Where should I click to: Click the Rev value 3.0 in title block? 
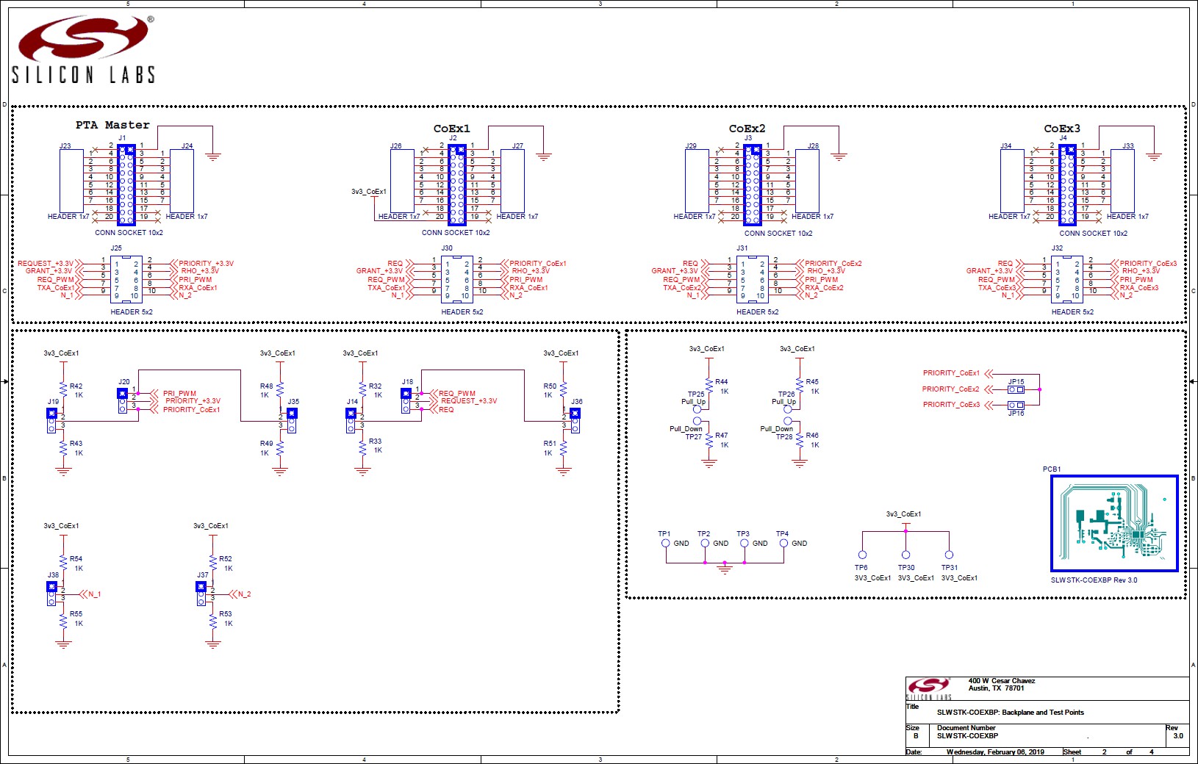(x=1178, y=736)
